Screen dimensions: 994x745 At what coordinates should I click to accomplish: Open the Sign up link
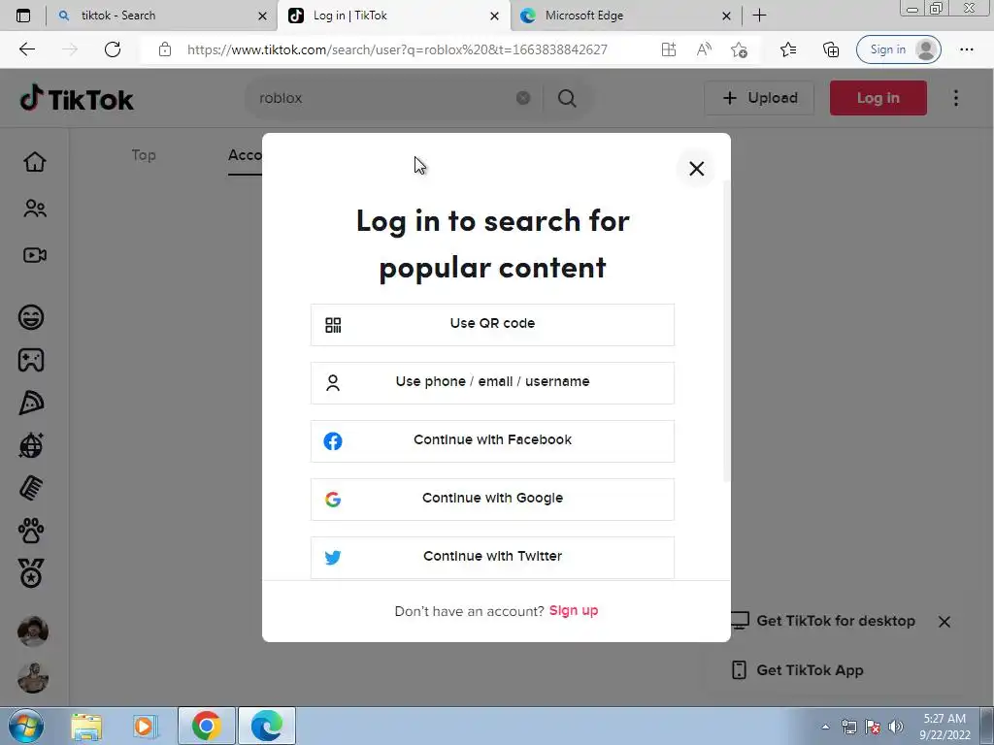coord(573,611)
